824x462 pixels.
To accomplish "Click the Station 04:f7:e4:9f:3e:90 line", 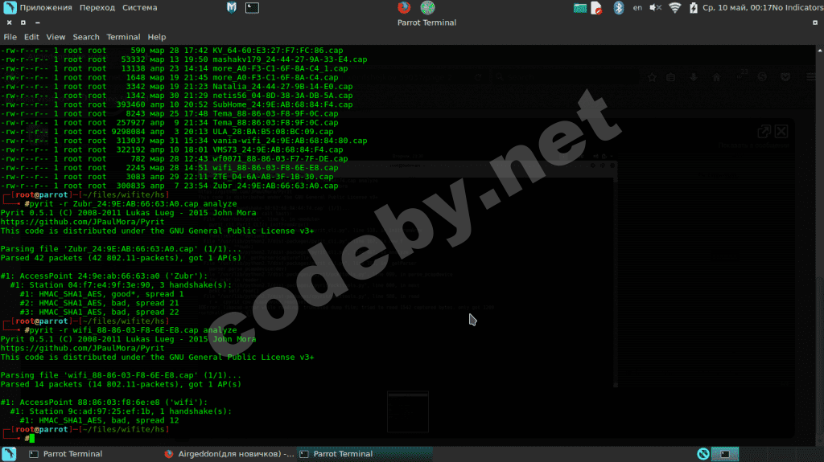I will pos(121,285).
